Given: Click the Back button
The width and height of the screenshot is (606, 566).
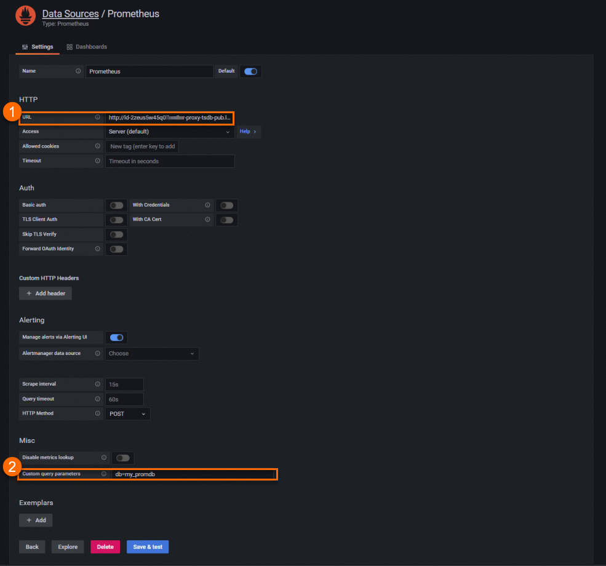Looking at the screenshot, I should point(32,547).
